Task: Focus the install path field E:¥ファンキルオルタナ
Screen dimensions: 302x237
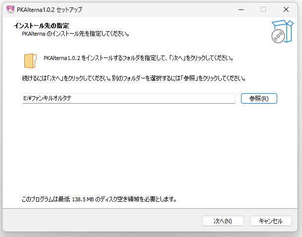Action: point(129,98)
